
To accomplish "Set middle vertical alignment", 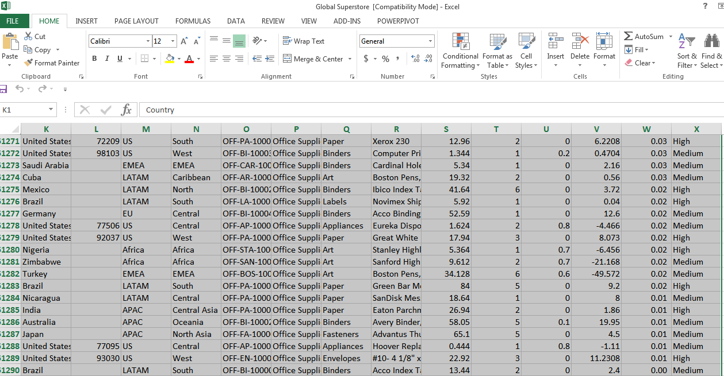I will (227, 41).
